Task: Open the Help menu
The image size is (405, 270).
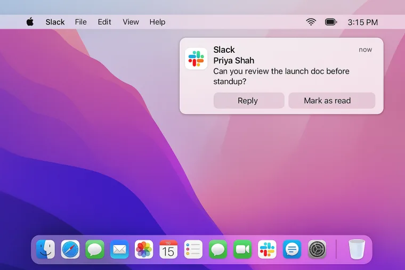Action: click(157, 22)
